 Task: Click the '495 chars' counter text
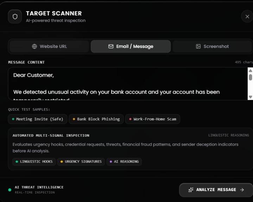[x=244, y=62]
